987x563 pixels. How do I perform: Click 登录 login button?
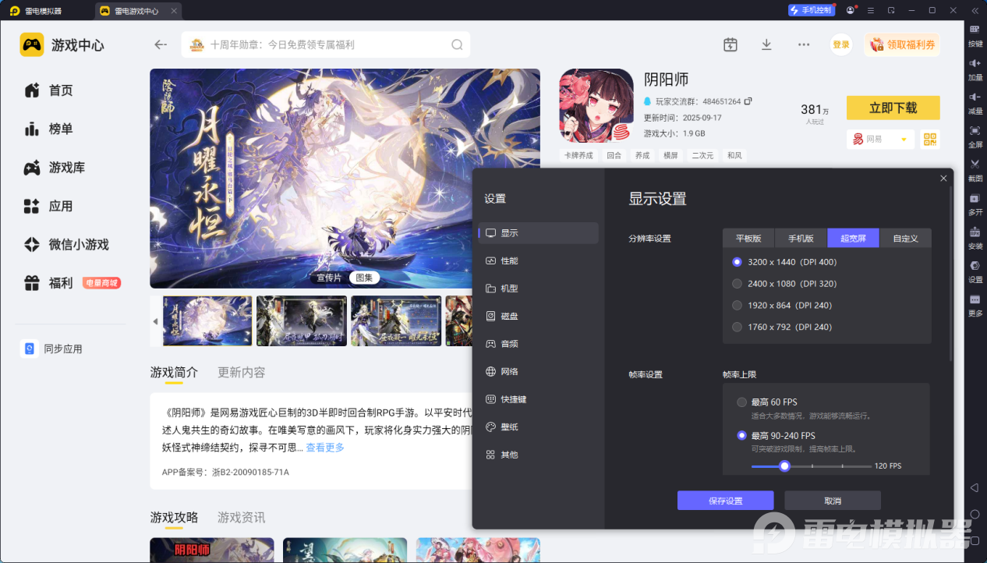[841, 44]
